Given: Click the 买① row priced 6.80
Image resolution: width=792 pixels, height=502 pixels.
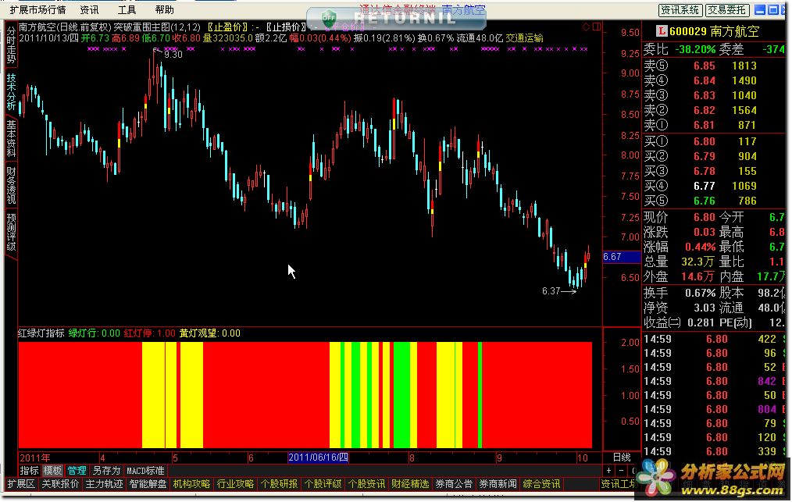Looking at the screenshot, I should (x=714, y=141).
